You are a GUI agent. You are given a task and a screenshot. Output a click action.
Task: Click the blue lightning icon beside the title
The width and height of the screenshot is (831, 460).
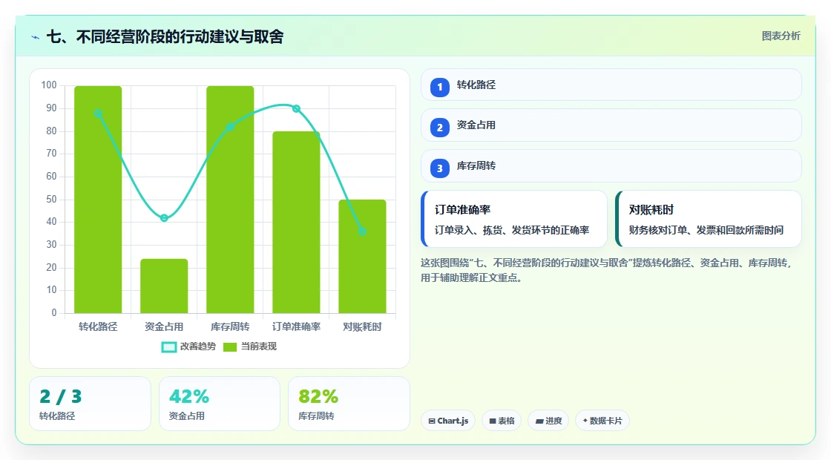pos(36,37)
